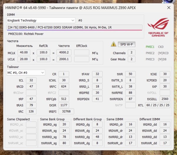
Task: Click the tWRWR_dr value 17
Action: coord(130,143)
